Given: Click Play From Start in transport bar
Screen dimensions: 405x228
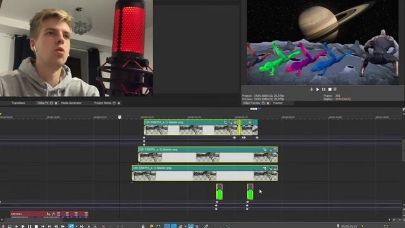Looking at the screenshot, I should (16, 226).
